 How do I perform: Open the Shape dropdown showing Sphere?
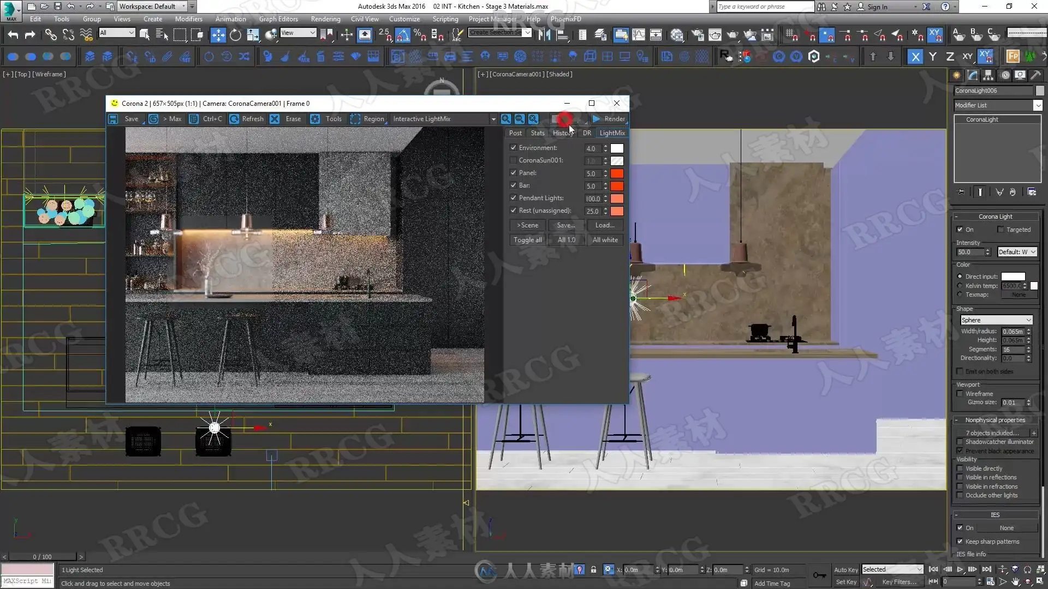click(x=996, y=320)
